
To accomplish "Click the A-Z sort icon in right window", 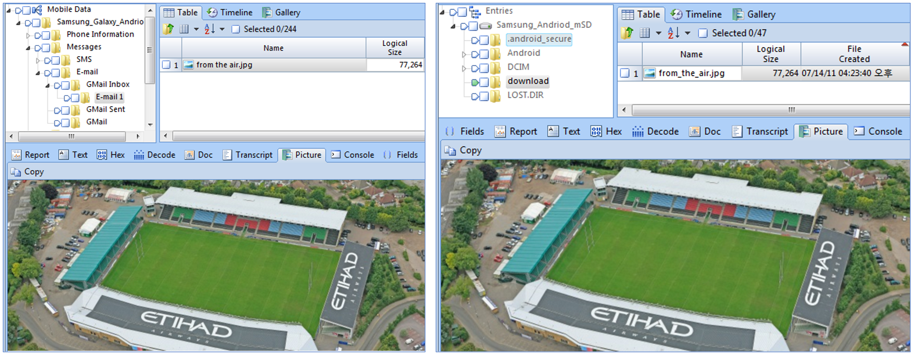I will (x=673, y=33).
